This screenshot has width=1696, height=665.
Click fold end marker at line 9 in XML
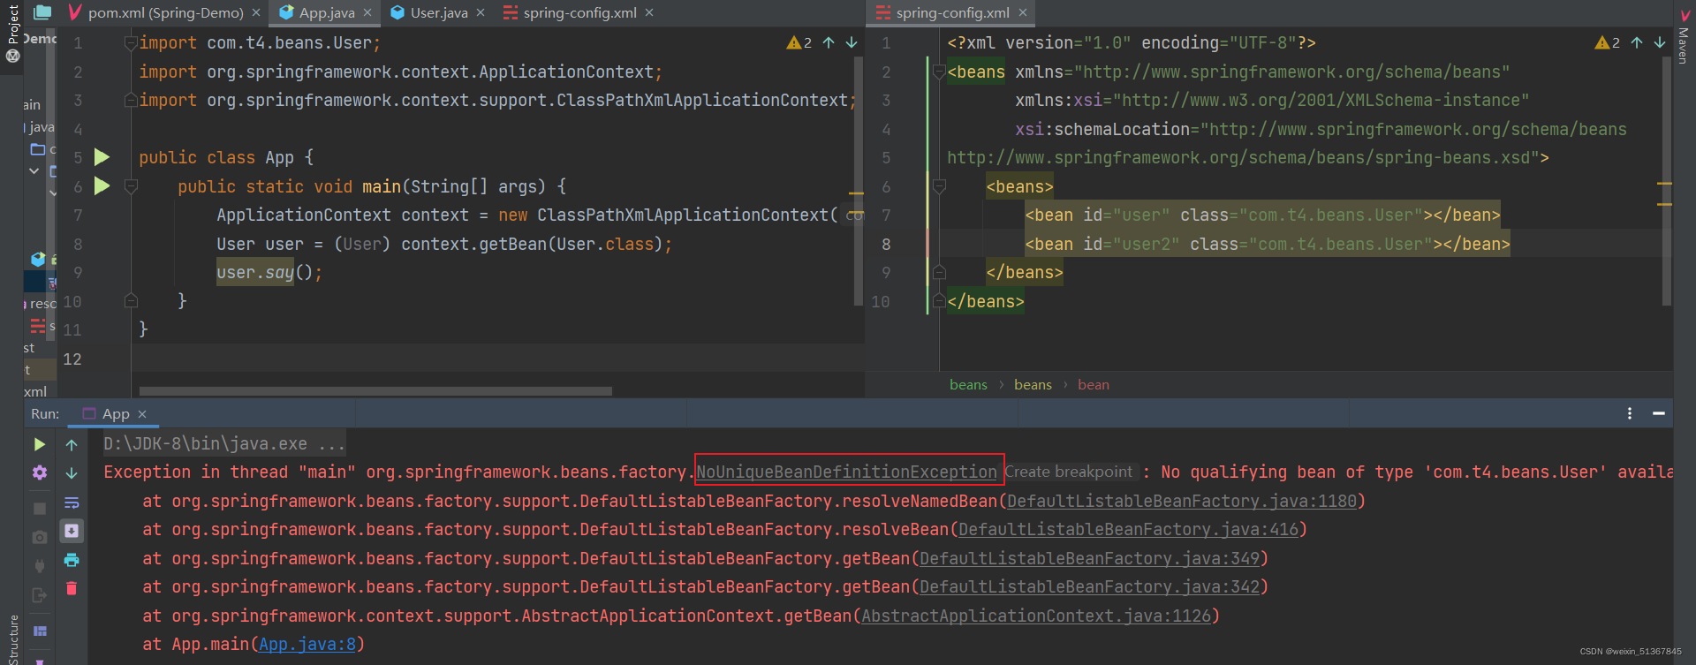[x=939, y=272]
